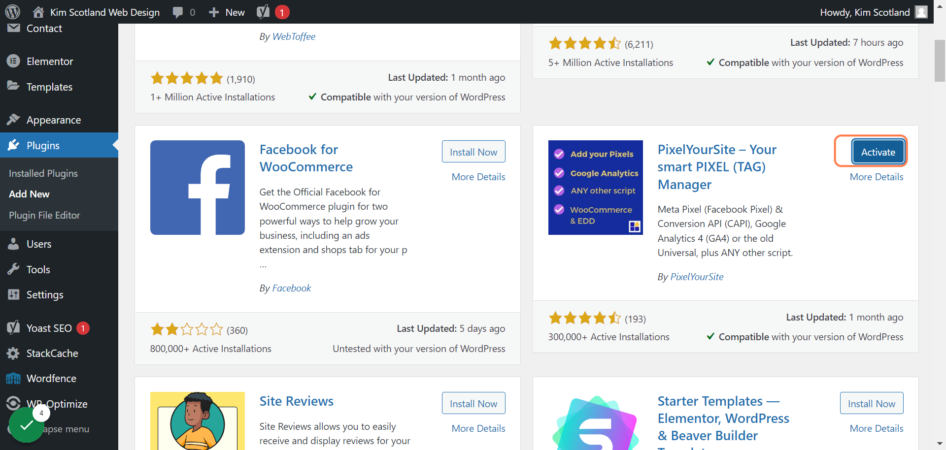This screenshot has height=450, width=946.
Task: Click the home icon beside the site name
Action: click(x=38, y=12)
